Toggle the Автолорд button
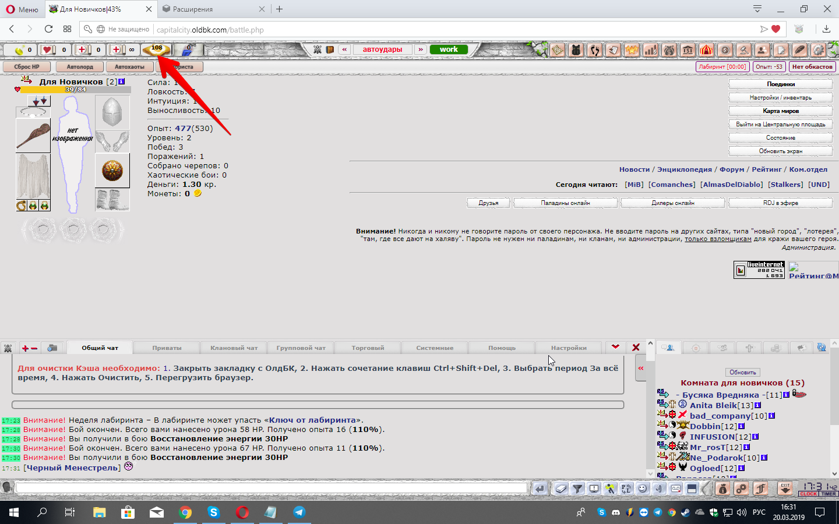Screen dimensions: 839x524 (x=80, y=67)
